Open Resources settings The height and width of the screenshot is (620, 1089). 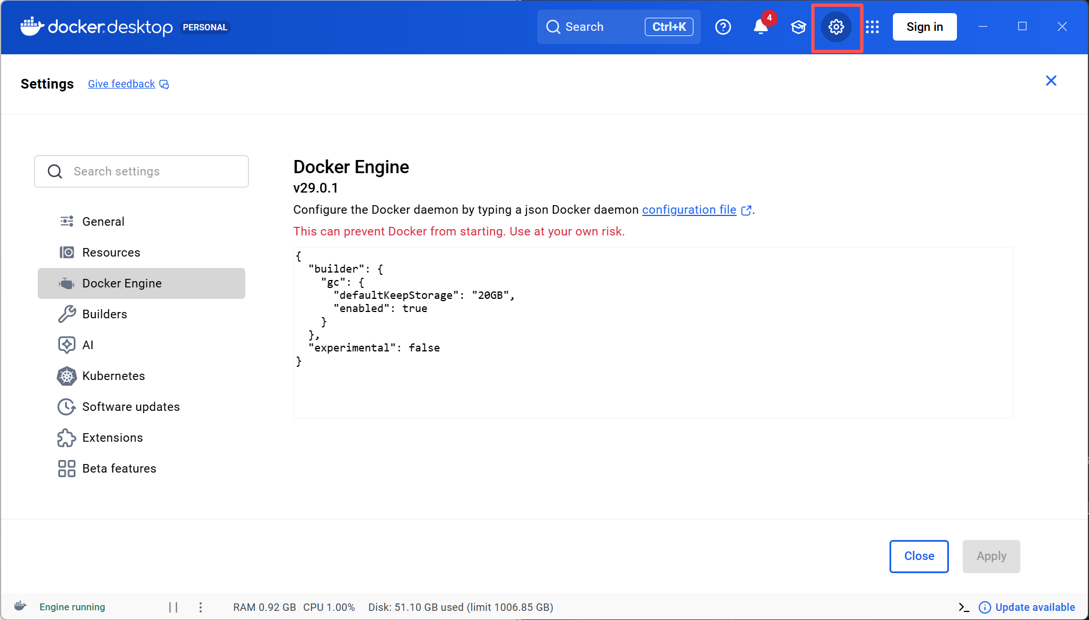(141, 252)
